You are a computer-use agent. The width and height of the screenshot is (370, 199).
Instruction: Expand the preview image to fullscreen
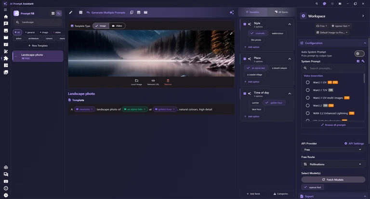(231, 34)
